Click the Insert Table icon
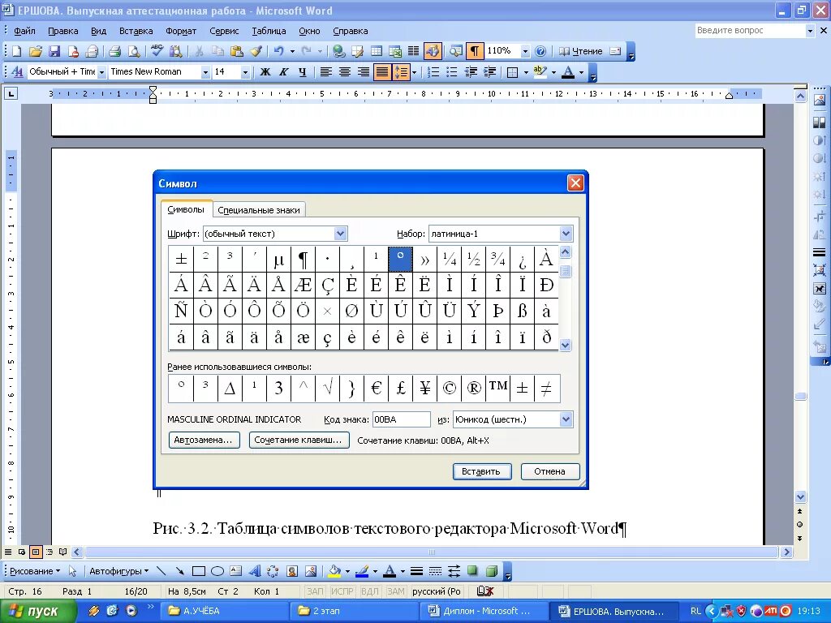The height and width of the screenshot is (623, 831). (377, 51)
